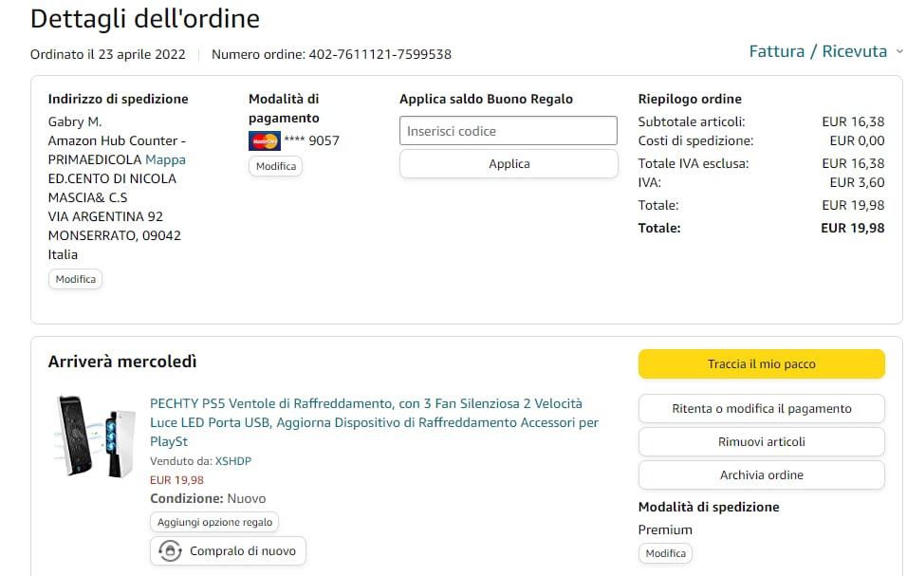907x576 pixels.
Task: Choose Rimuovi articoli
Action: coord(761,441)
